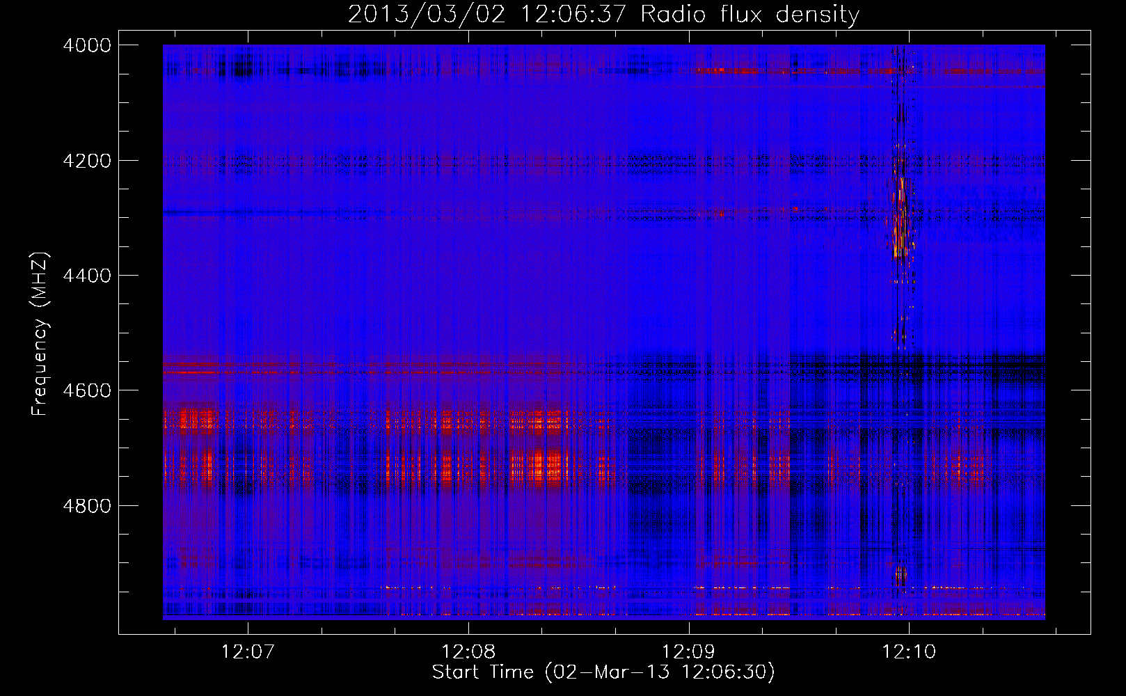Click the 12:09 time tick label
The height and width of the screenshot is (696, 1126).
tap(688, 652)
